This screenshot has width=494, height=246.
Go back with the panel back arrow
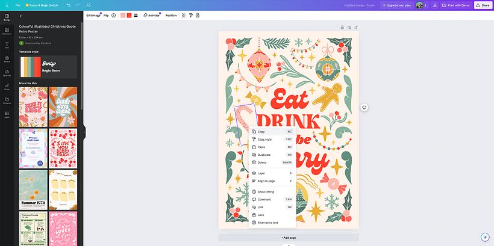tap(22, 16)
